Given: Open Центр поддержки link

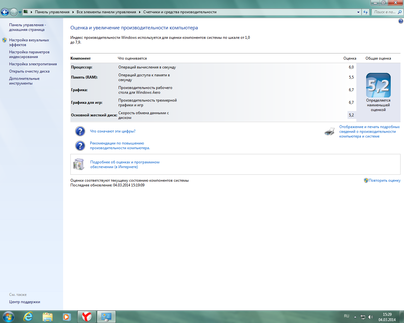Looking at the screenshot, I should click(x=25, y=302).
